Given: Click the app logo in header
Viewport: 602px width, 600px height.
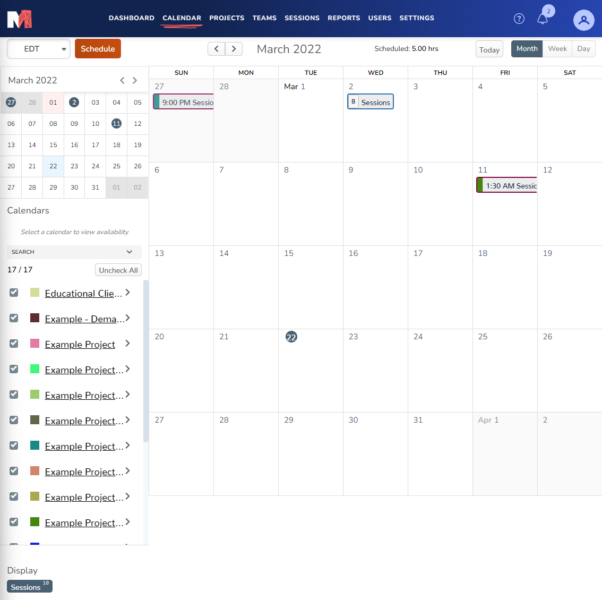Looking at the screenshot, I should point(20,19).
